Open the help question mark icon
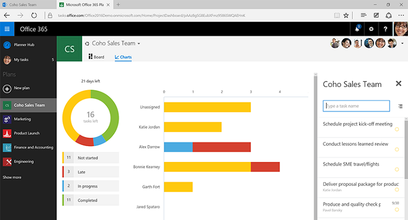The height and width of the screenshot is (220, 408). pos(385,29)
